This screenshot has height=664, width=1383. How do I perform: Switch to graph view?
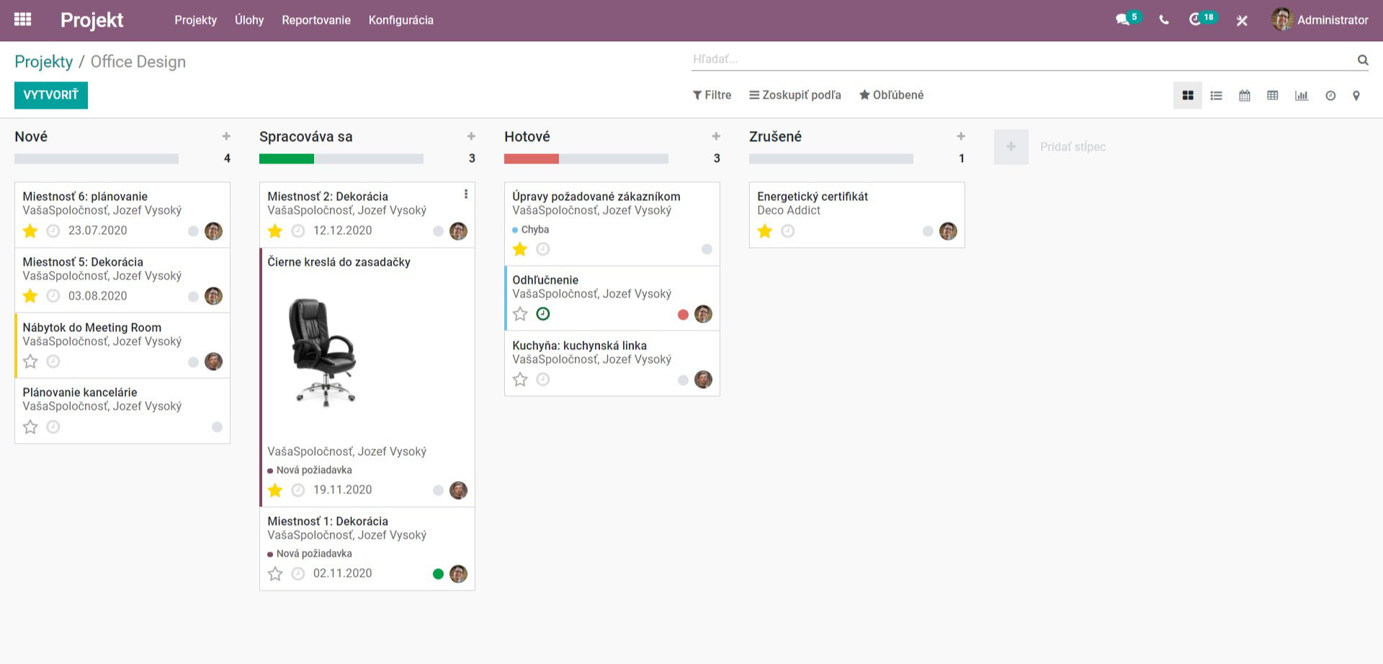[x=1302, y=95]
